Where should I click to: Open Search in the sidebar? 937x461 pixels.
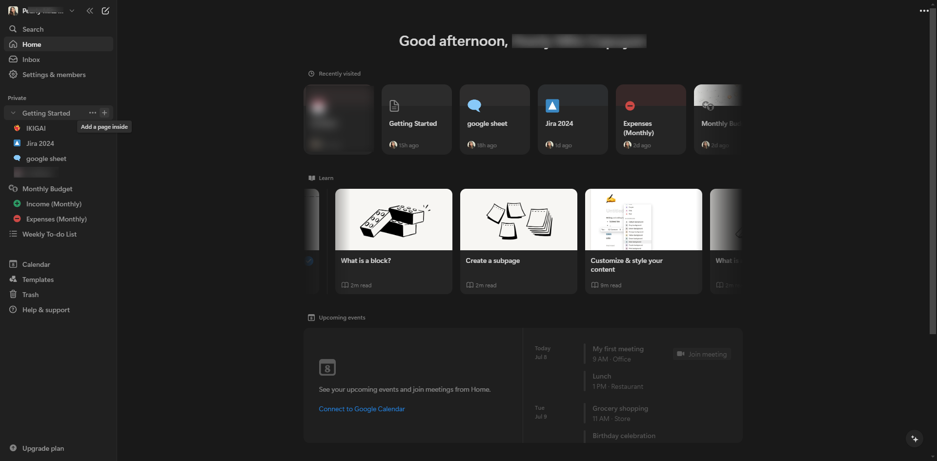(x=59, y=29)
